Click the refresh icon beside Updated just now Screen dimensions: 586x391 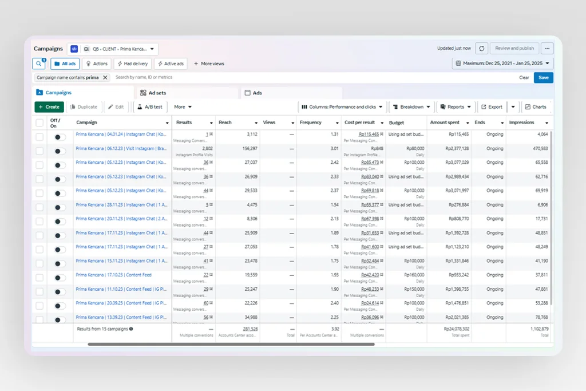pyautogui.click(x=482, y=49)
